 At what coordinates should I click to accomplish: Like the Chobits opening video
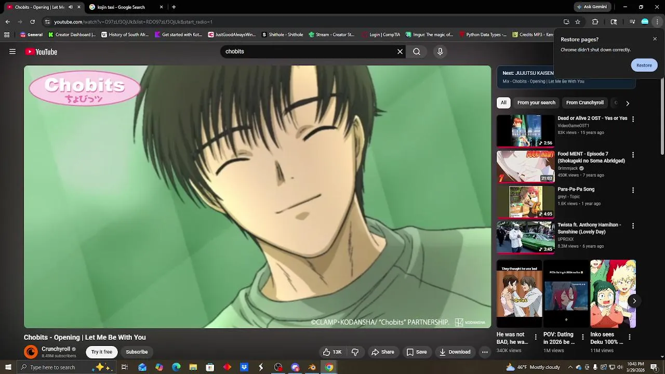332,352
